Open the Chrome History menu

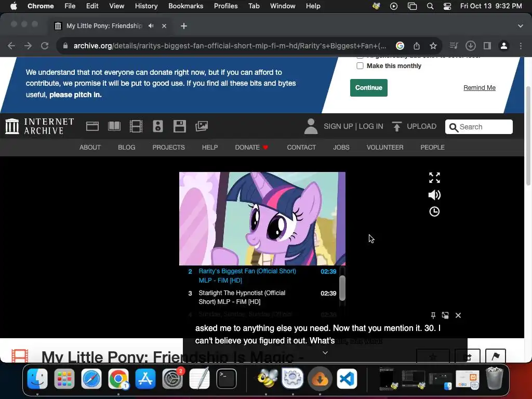click(x=146, y=6)
